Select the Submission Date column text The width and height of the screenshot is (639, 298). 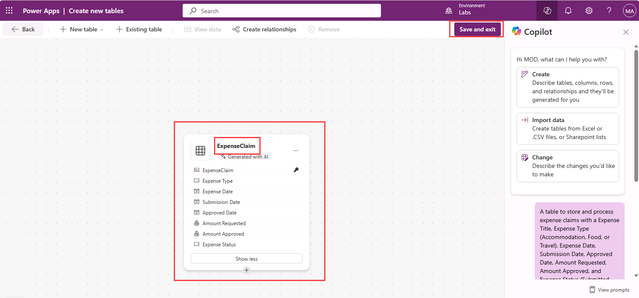coord(221,202)
